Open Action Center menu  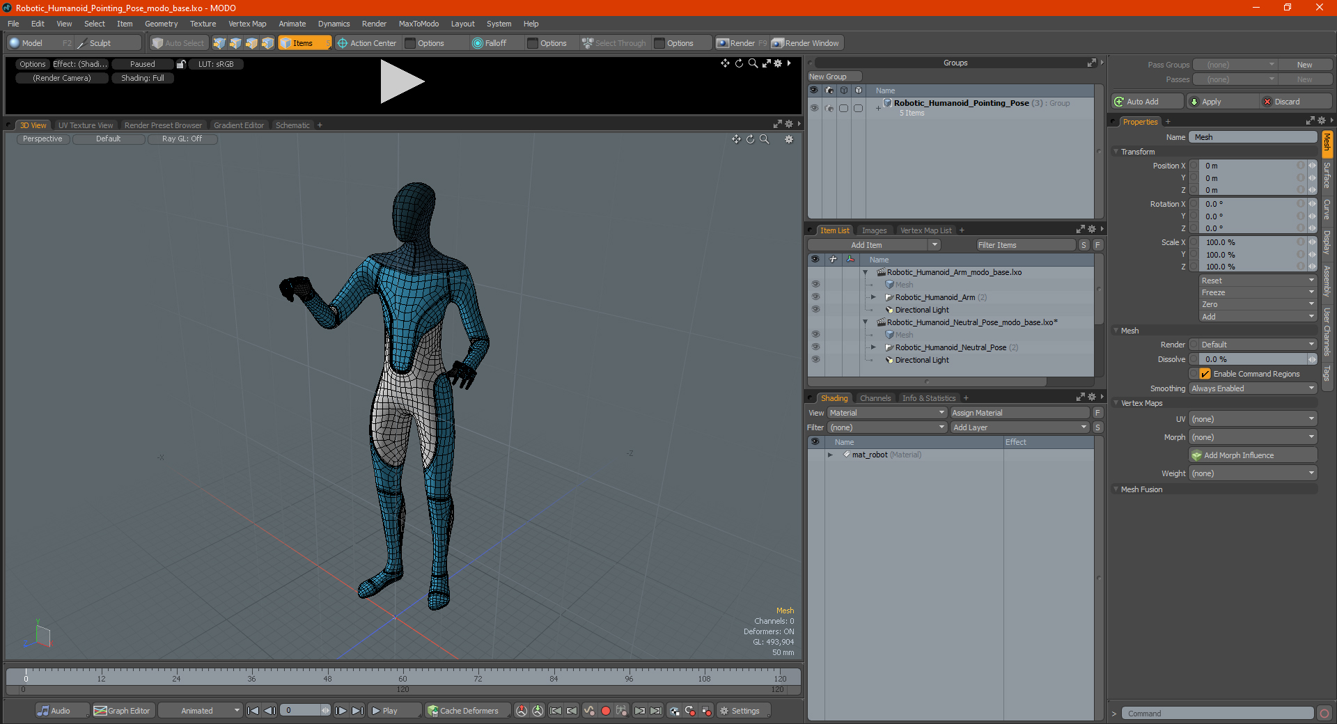(x=367, y=43)
